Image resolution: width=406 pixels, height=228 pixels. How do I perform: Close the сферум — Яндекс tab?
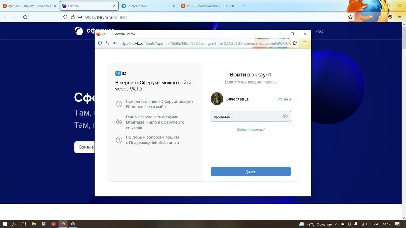coord(55,6)
